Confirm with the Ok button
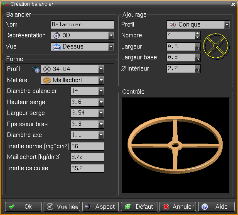Screen dimensions: 238x215 click(23, 207)
